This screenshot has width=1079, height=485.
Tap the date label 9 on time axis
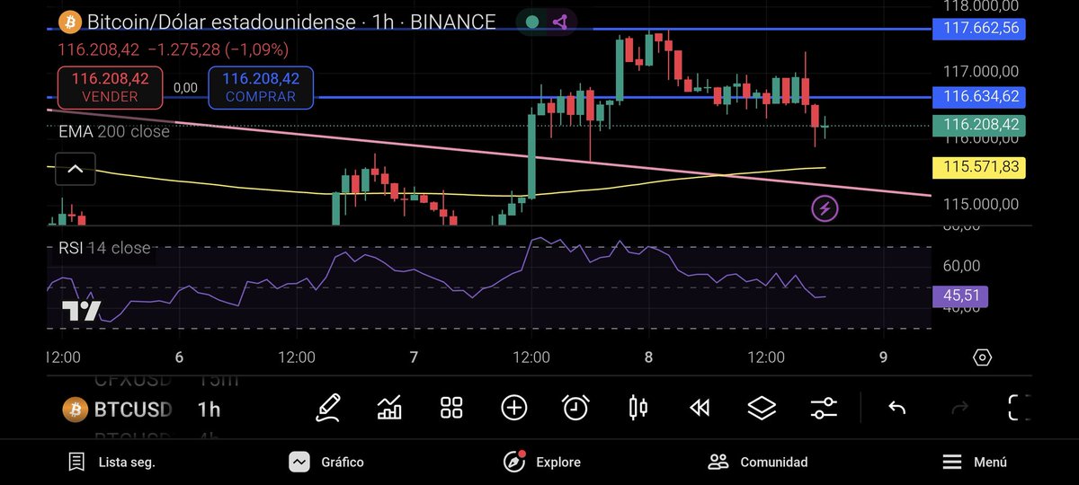click(x=883, y=357)
